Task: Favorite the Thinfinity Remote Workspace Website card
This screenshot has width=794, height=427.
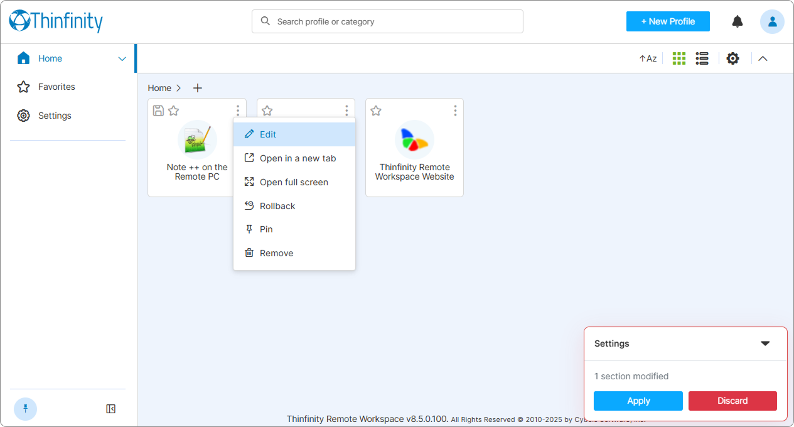Action: coord(376,111)
